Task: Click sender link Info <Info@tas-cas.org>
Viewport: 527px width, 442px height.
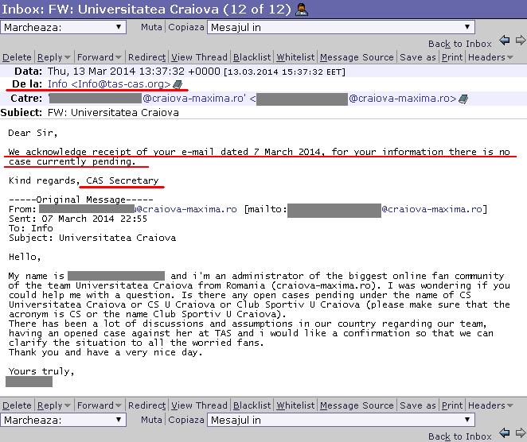Action: click(109, 84)
